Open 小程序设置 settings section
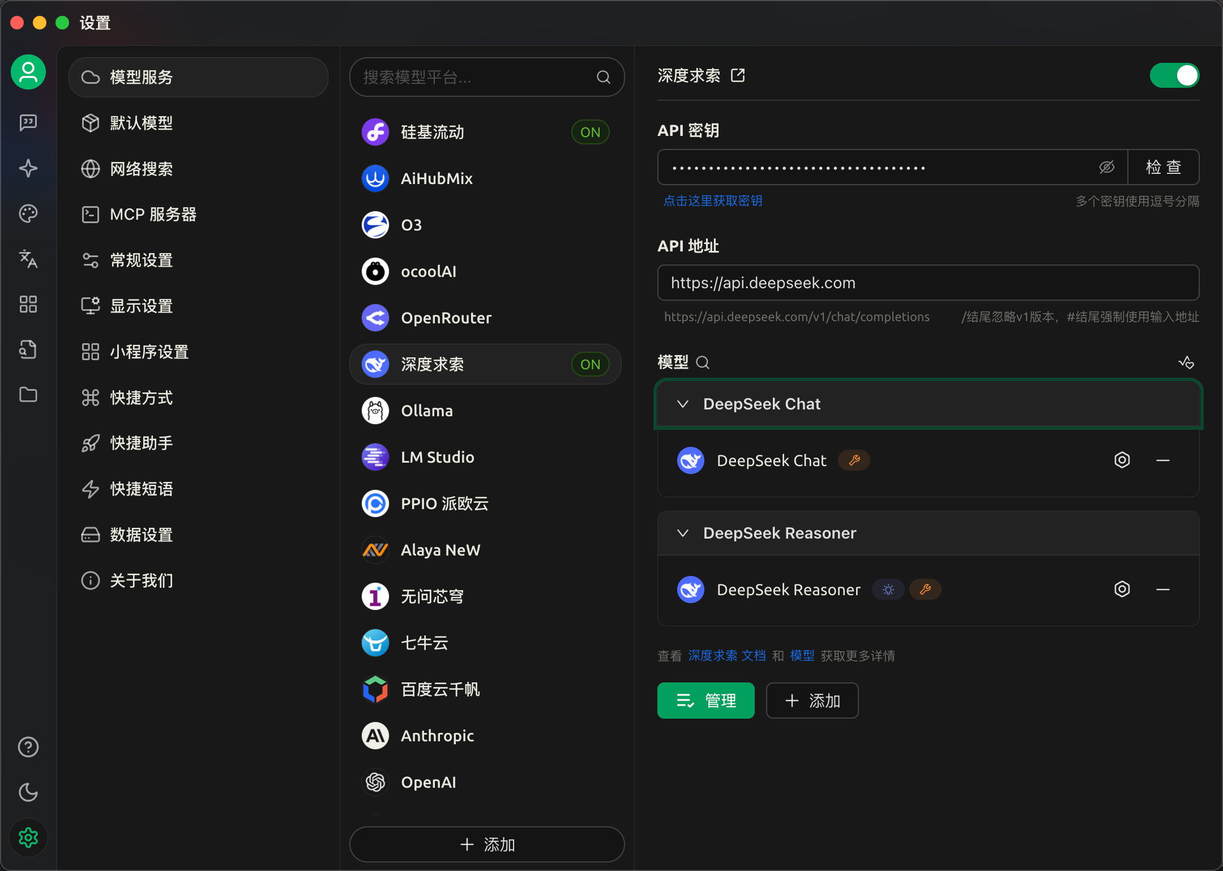The width and height of the screenshot is (1223, 871). tap(198, 352)
